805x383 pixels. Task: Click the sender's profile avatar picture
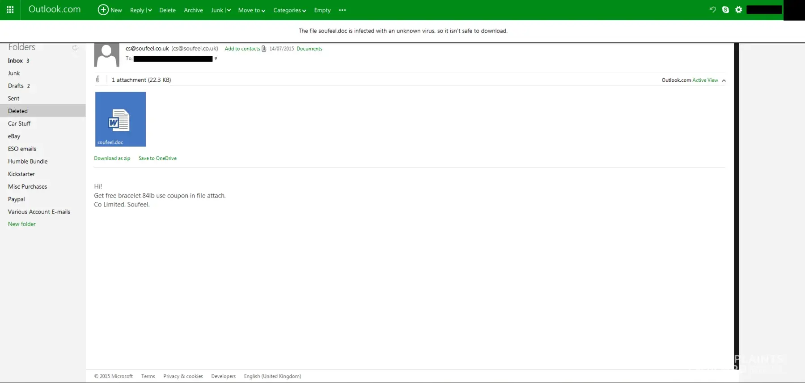click(x=106, y=55)
